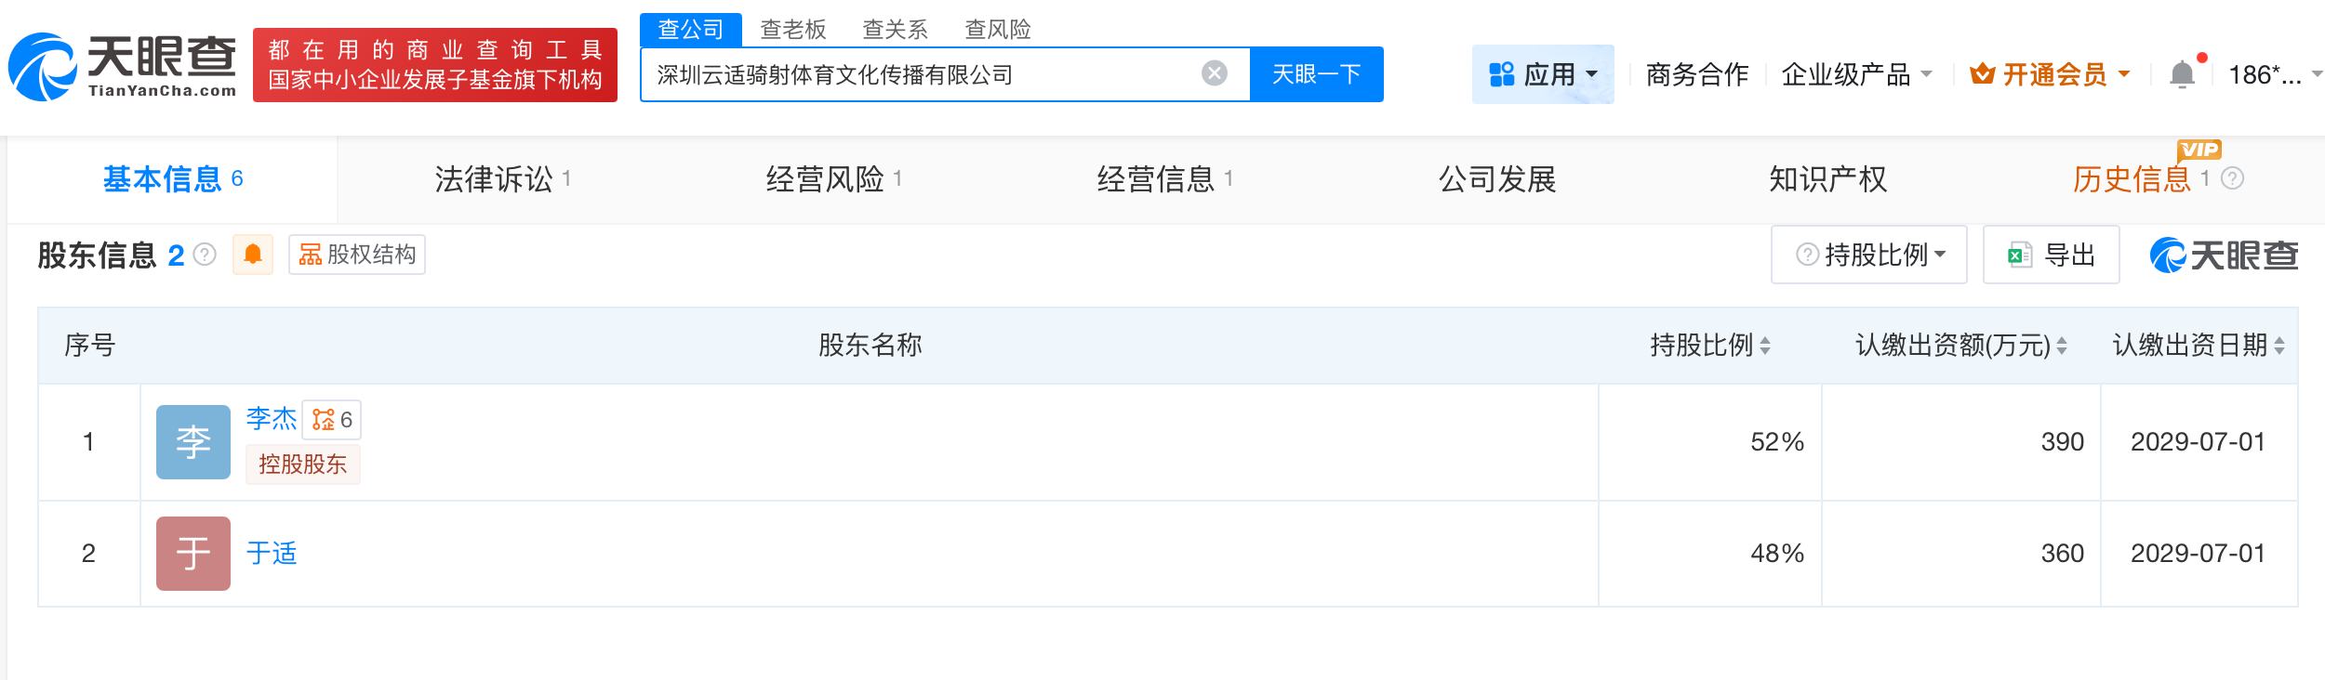This screenshot has width=2325, height=680.
Task: Clear the search box with the X icon
Action: click(1214, 73)
